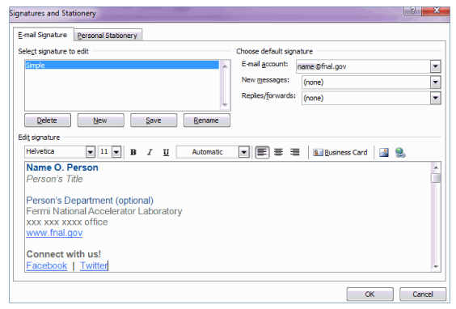Open the Automatic font color dropdown

click(x=243, y=152)
